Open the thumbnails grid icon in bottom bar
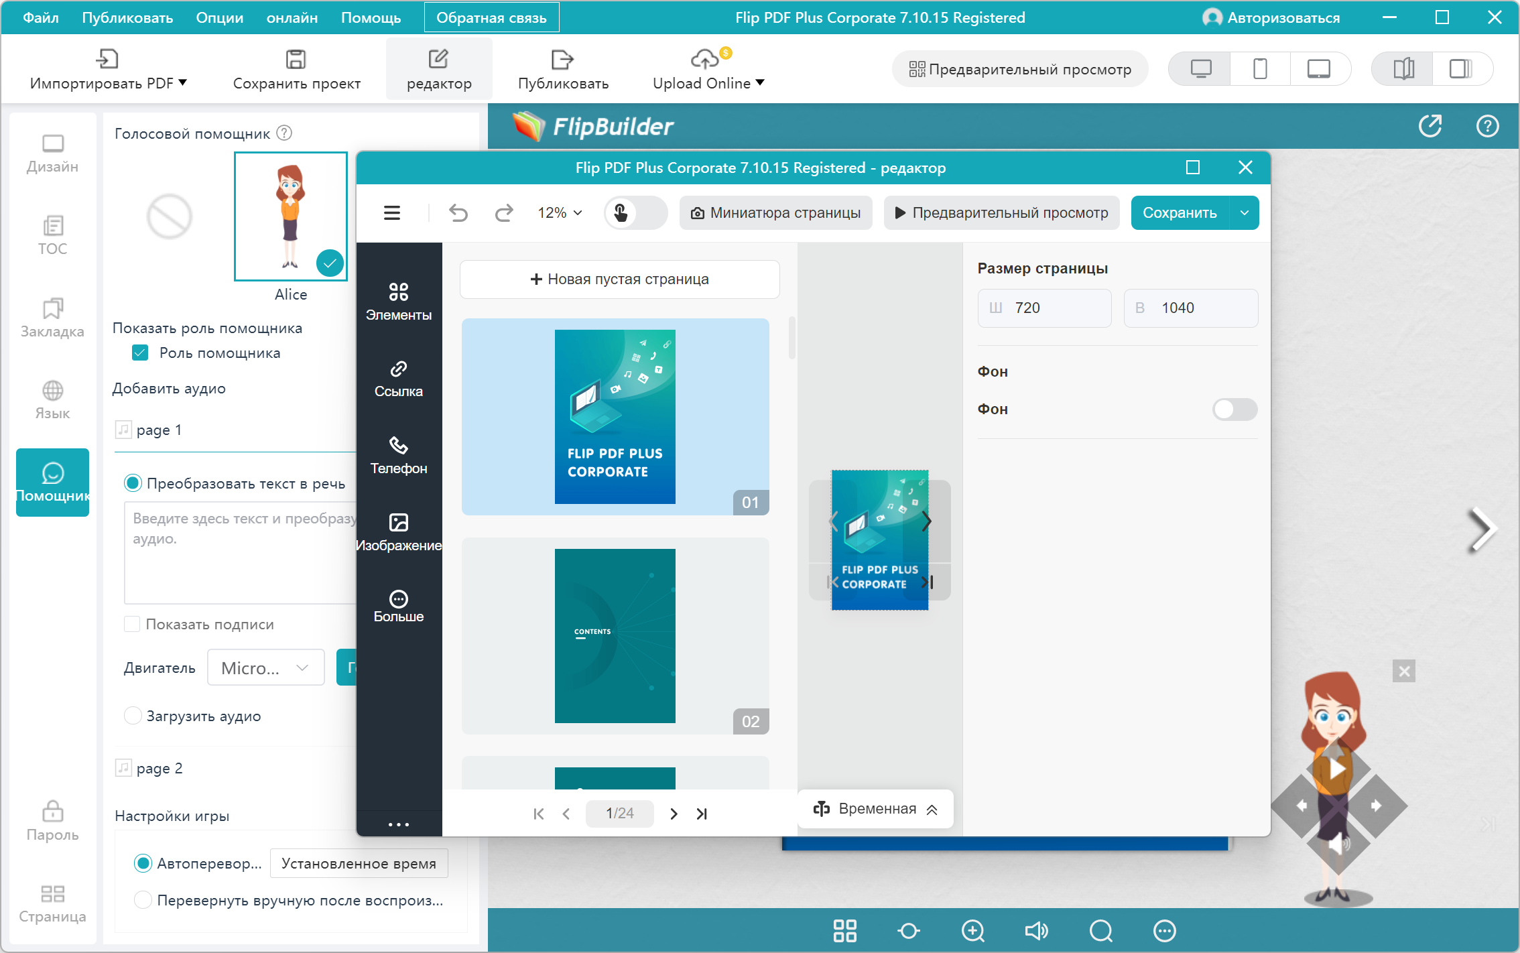The image size is (1520, 953). click(x=844, y=930)
